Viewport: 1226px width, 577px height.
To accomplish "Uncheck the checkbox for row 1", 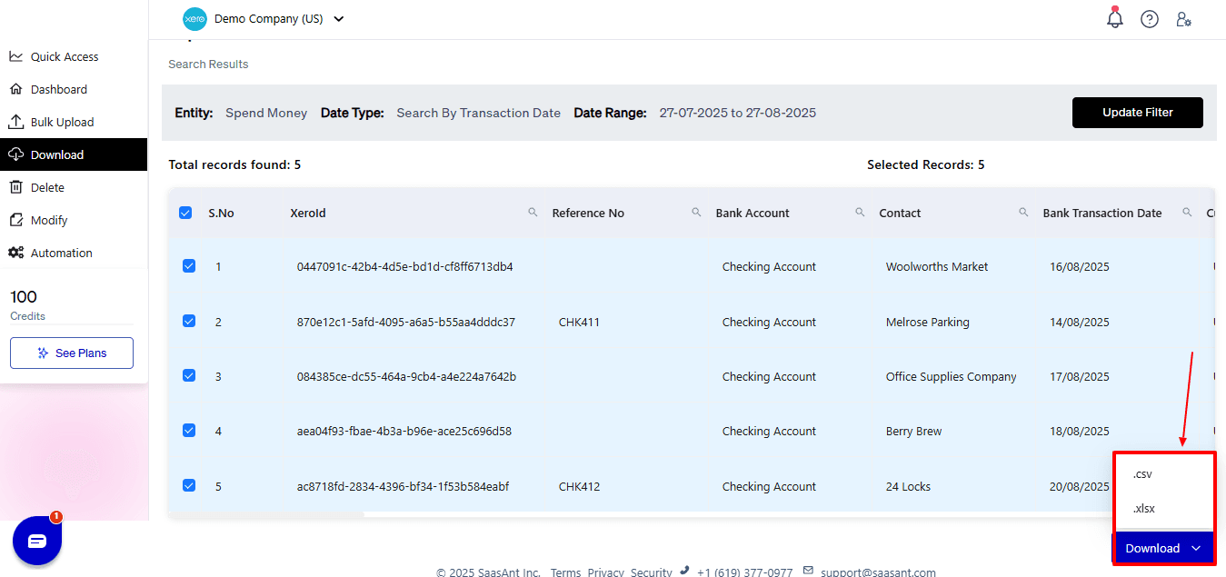I will 189,266.
